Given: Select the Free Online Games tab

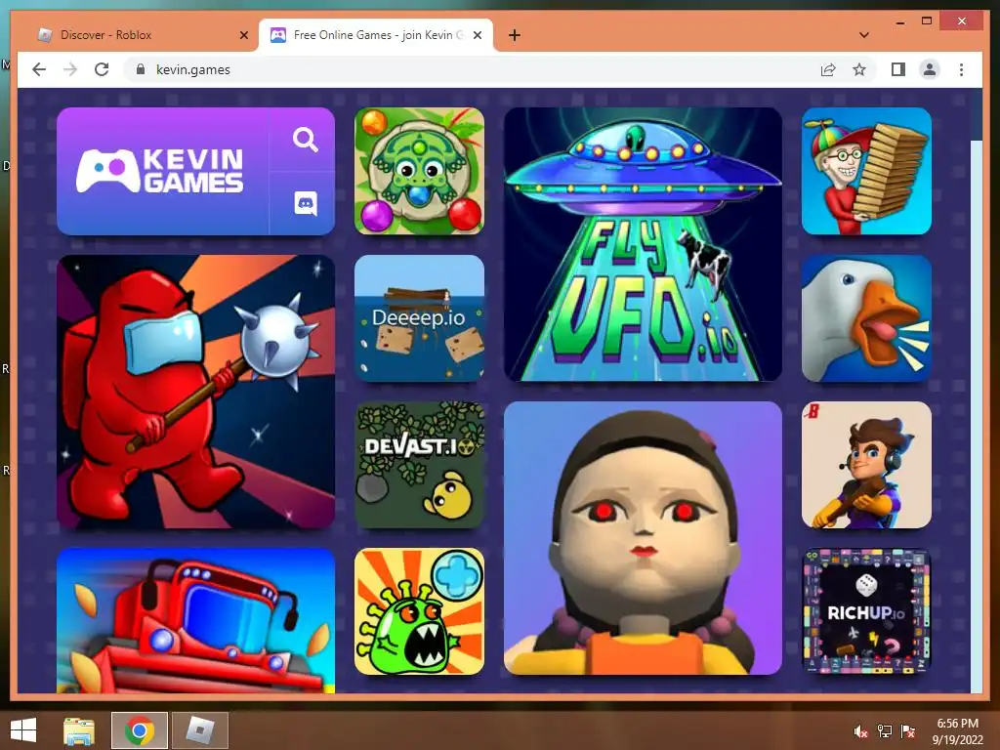Looking at the screenshot, I should coord(376,35).
